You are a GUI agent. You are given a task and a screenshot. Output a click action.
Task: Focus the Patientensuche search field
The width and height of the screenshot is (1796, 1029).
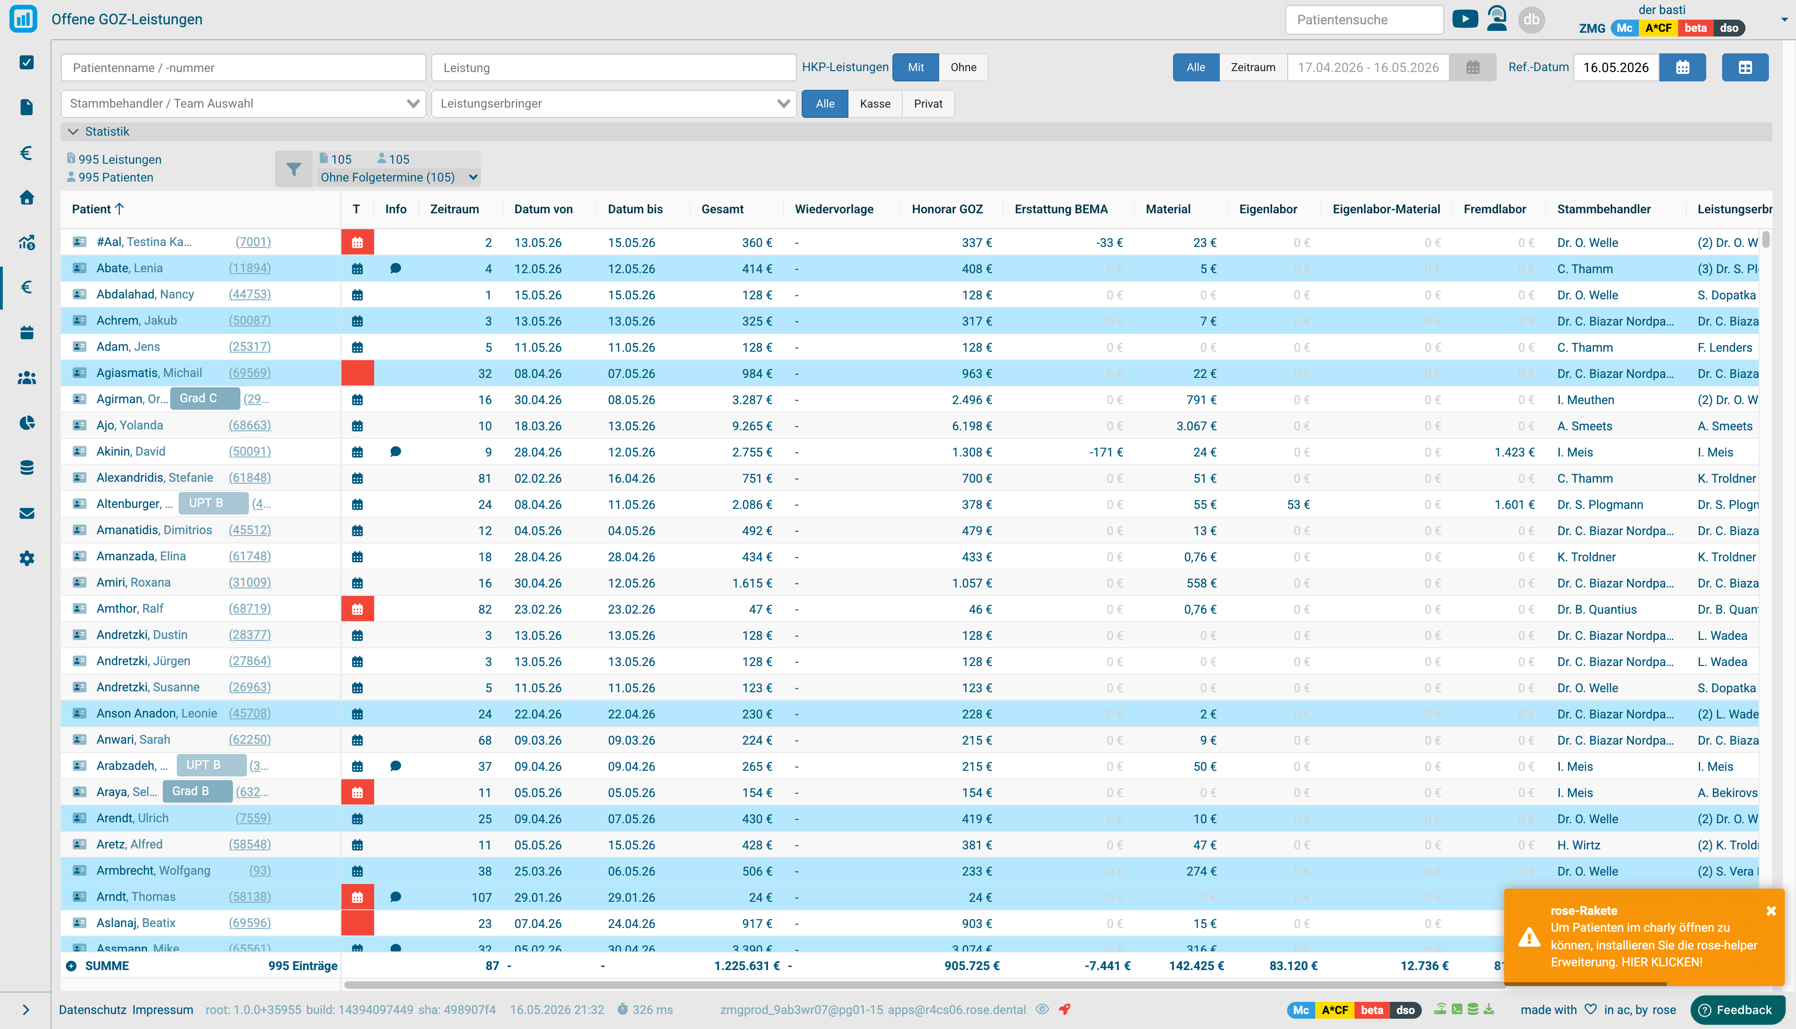point(1363,20)
